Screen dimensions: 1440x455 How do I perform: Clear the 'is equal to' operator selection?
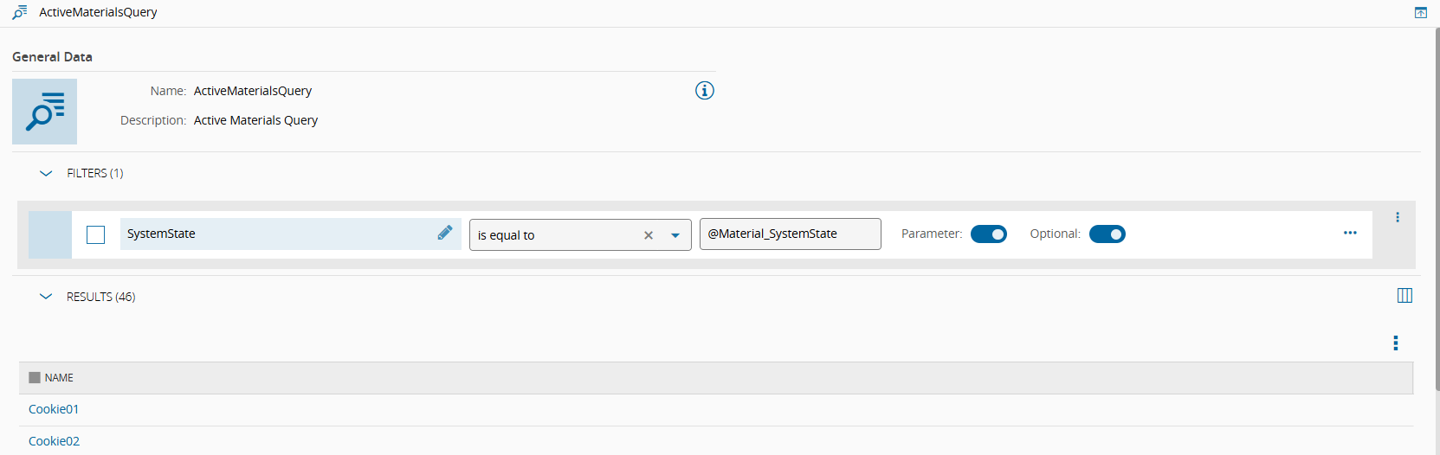tap(649, 235)
